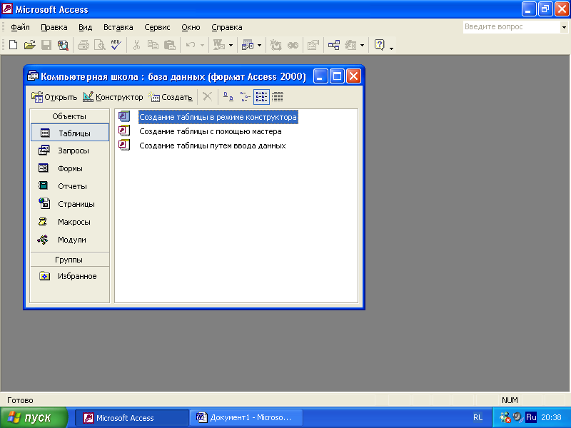571x428 pixels.
Task: Click the Copy icon
Action: point(153,45)
